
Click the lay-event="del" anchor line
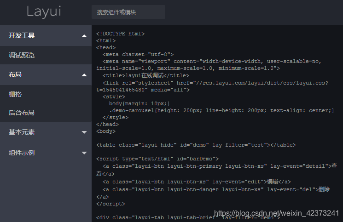click(x=213, y=193)
